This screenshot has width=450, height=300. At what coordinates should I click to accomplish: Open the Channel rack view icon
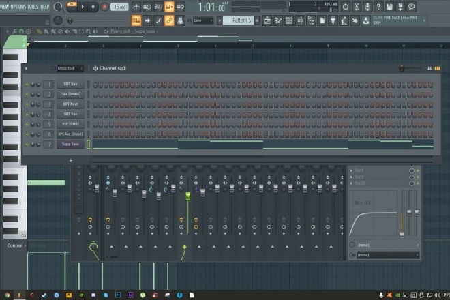(x=289, y=20)
